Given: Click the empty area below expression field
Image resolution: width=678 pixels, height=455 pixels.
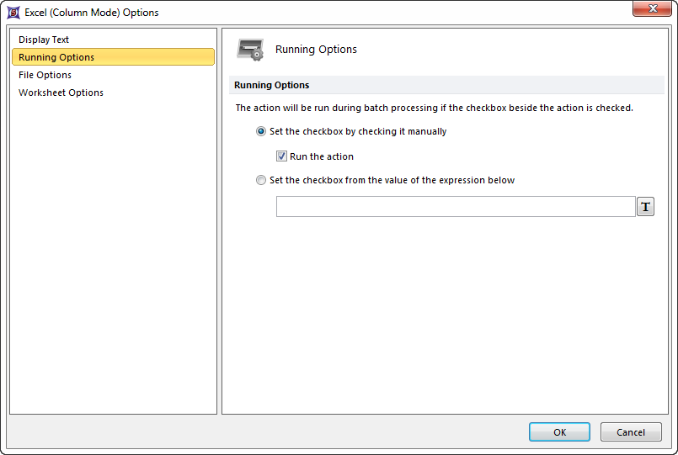Looking at the screenshot, I should (445, 311).
